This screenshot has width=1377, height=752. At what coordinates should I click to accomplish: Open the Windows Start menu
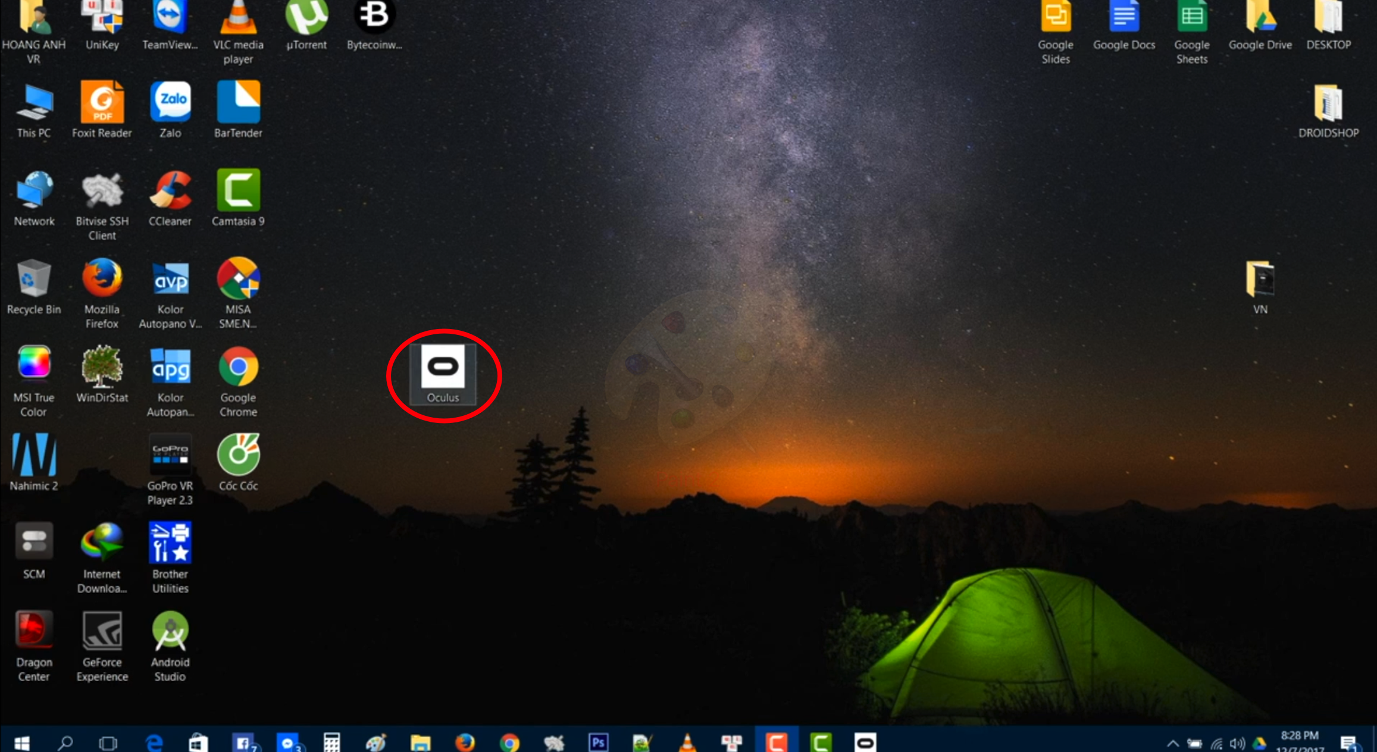tap(22, 742)
